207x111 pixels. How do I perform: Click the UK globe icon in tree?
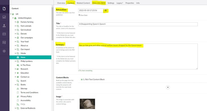(x=13, y=14)
